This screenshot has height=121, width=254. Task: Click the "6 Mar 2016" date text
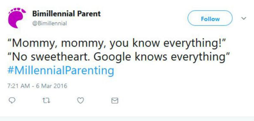pyautogui.click(x=51, y=86)
